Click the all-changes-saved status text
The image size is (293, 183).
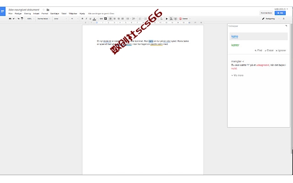tap(101, 14)
